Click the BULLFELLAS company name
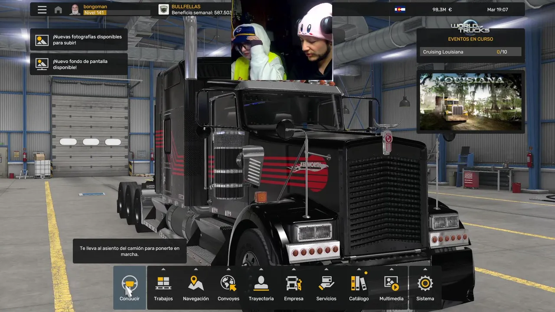Image resolution: width=555 pixels, height=312 pixels. point(186,6)
